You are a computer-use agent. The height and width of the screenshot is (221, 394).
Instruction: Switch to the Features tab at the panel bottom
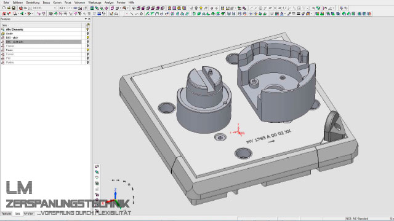[6, 214]
